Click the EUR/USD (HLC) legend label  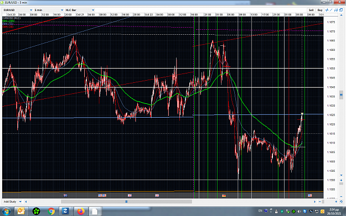pyautogui.click(x=12, y=18)
